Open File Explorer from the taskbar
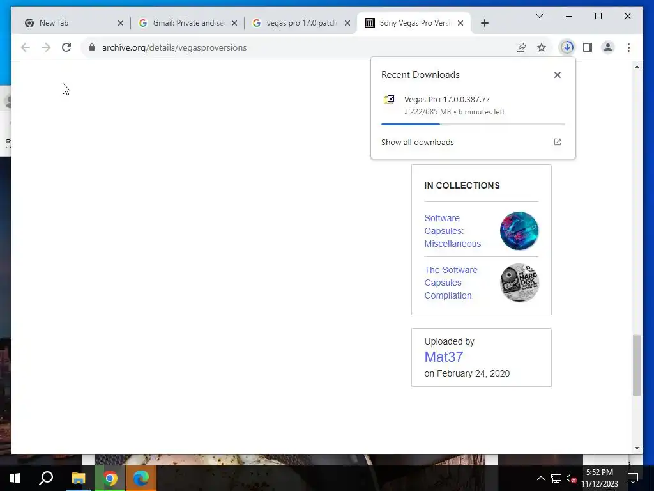Image resolution: width=654 pixels, height=491 pixels. coord(78,478)
